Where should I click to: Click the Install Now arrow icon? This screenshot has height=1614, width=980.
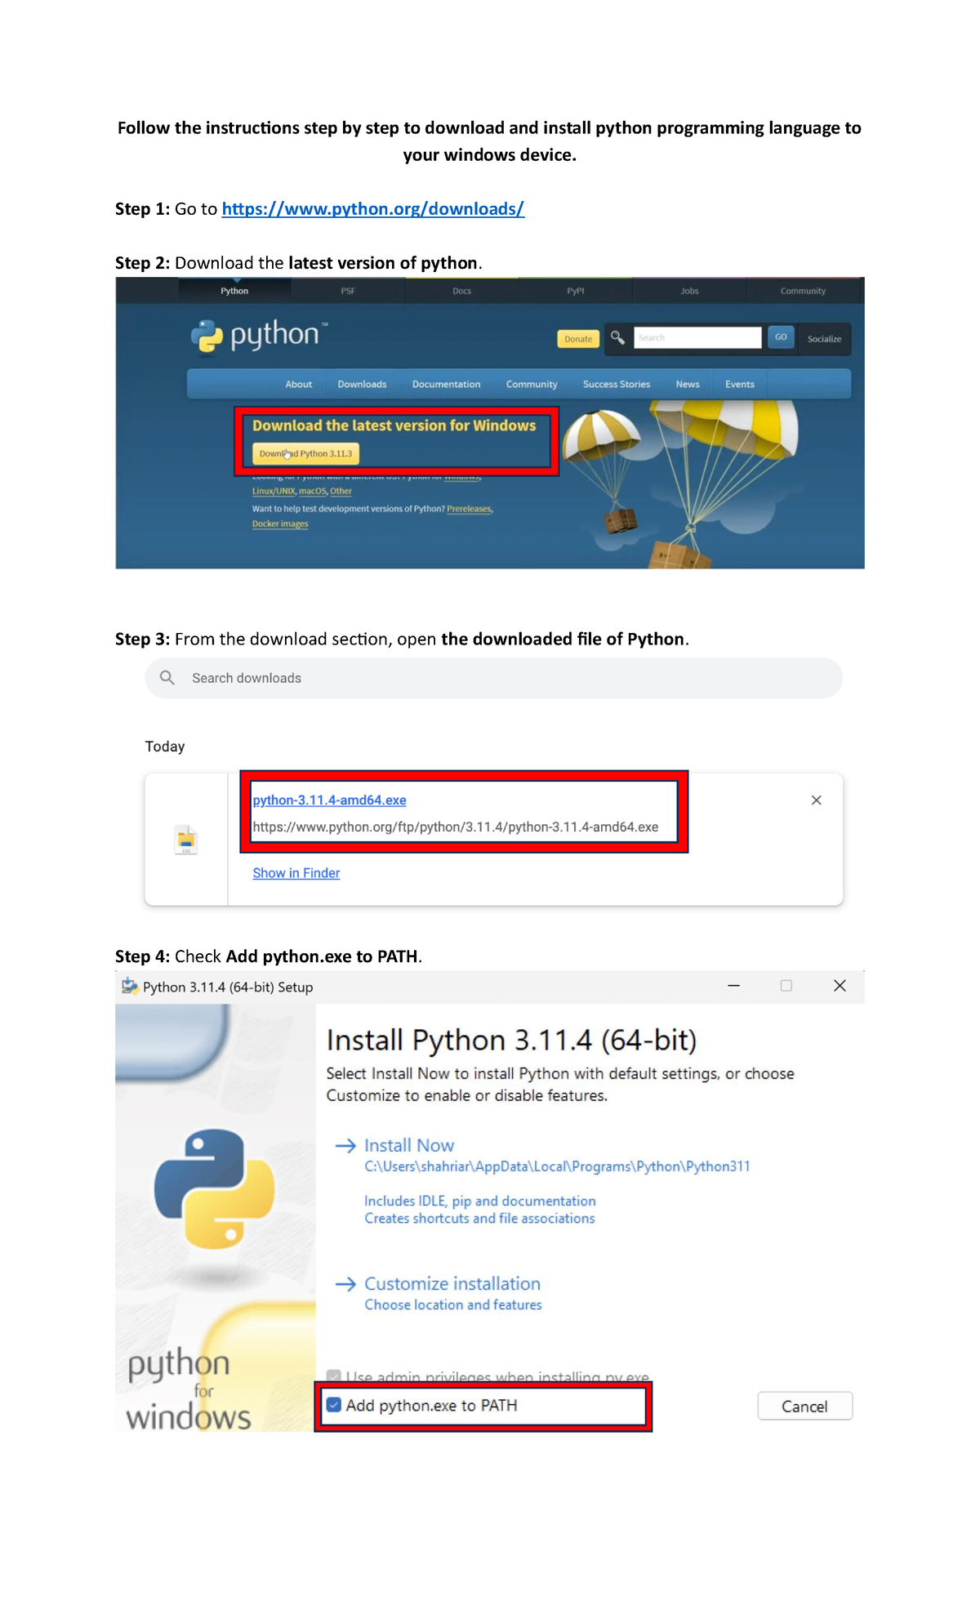(x=345, y=1146)
